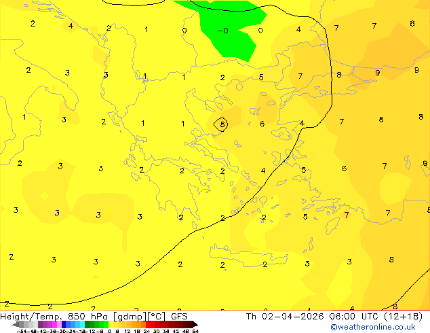The image size is (430, 333).
Task: Click the 06:00 UTC time label
Action: pyautogui.click(x=353, y=317)
